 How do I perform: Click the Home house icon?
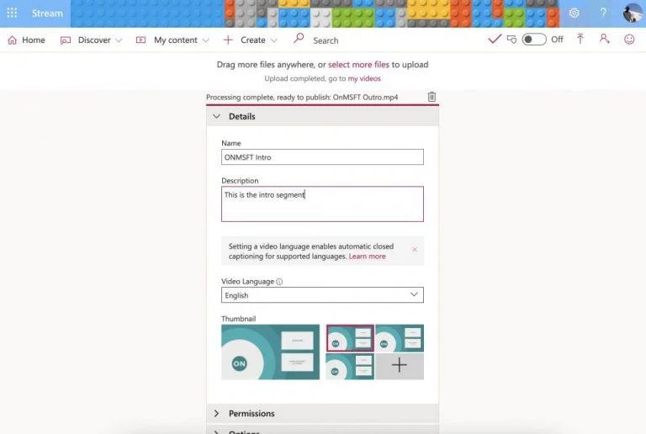[13, 40]
